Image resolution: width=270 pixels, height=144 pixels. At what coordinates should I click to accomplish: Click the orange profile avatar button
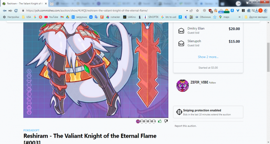point(261,11)
